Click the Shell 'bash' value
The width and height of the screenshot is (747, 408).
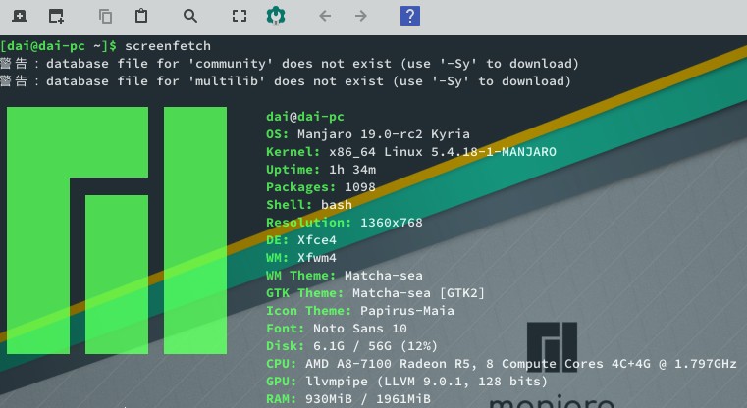[337, 205]
